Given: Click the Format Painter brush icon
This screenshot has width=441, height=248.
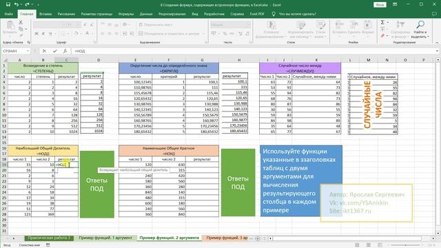Looking at the screenshot, I should 21,35.
